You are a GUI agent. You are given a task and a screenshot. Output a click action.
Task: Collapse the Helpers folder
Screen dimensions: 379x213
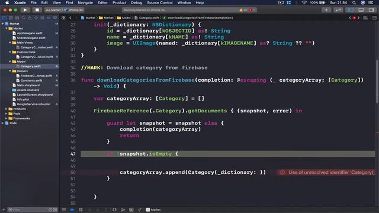click(10, 71)
